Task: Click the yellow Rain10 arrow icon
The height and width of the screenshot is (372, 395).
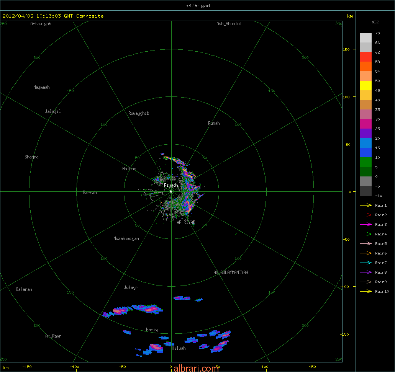Action: (x=366, y=292)
